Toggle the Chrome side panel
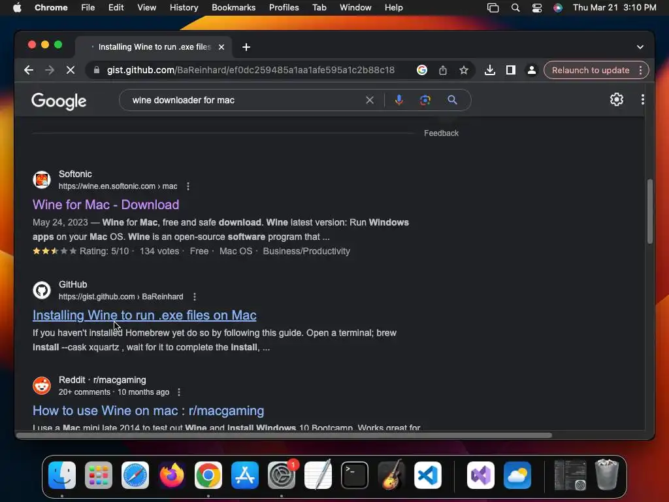 tap(511, 70)
